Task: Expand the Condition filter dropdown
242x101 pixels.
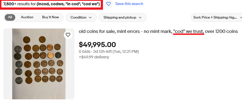Action: 81,17
